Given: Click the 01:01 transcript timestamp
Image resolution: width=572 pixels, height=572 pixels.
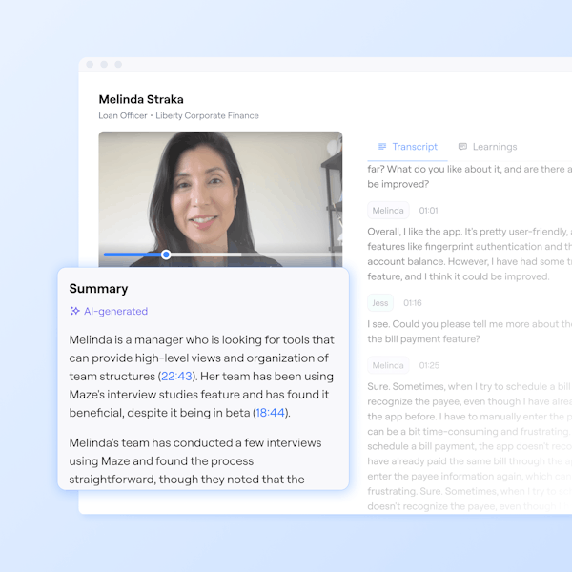Looking at the screenshot, I should point(428,211).
